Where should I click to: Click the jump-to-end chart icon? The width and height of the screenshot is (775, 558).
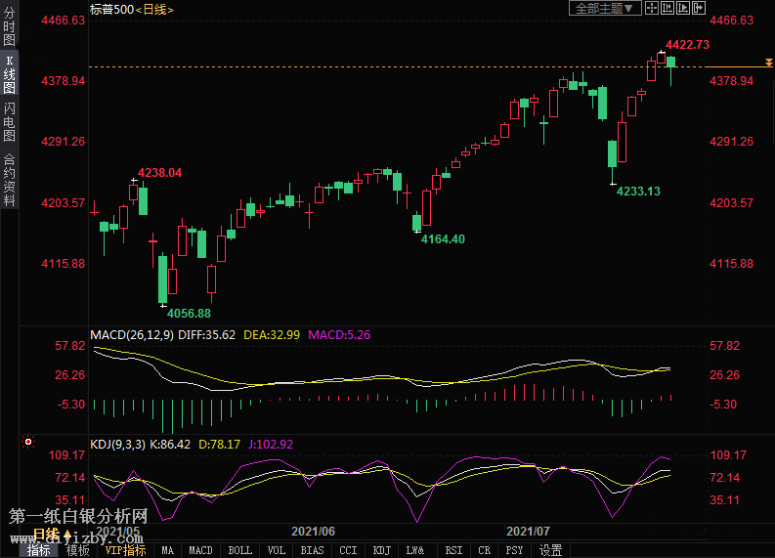[x=683, y=8]
